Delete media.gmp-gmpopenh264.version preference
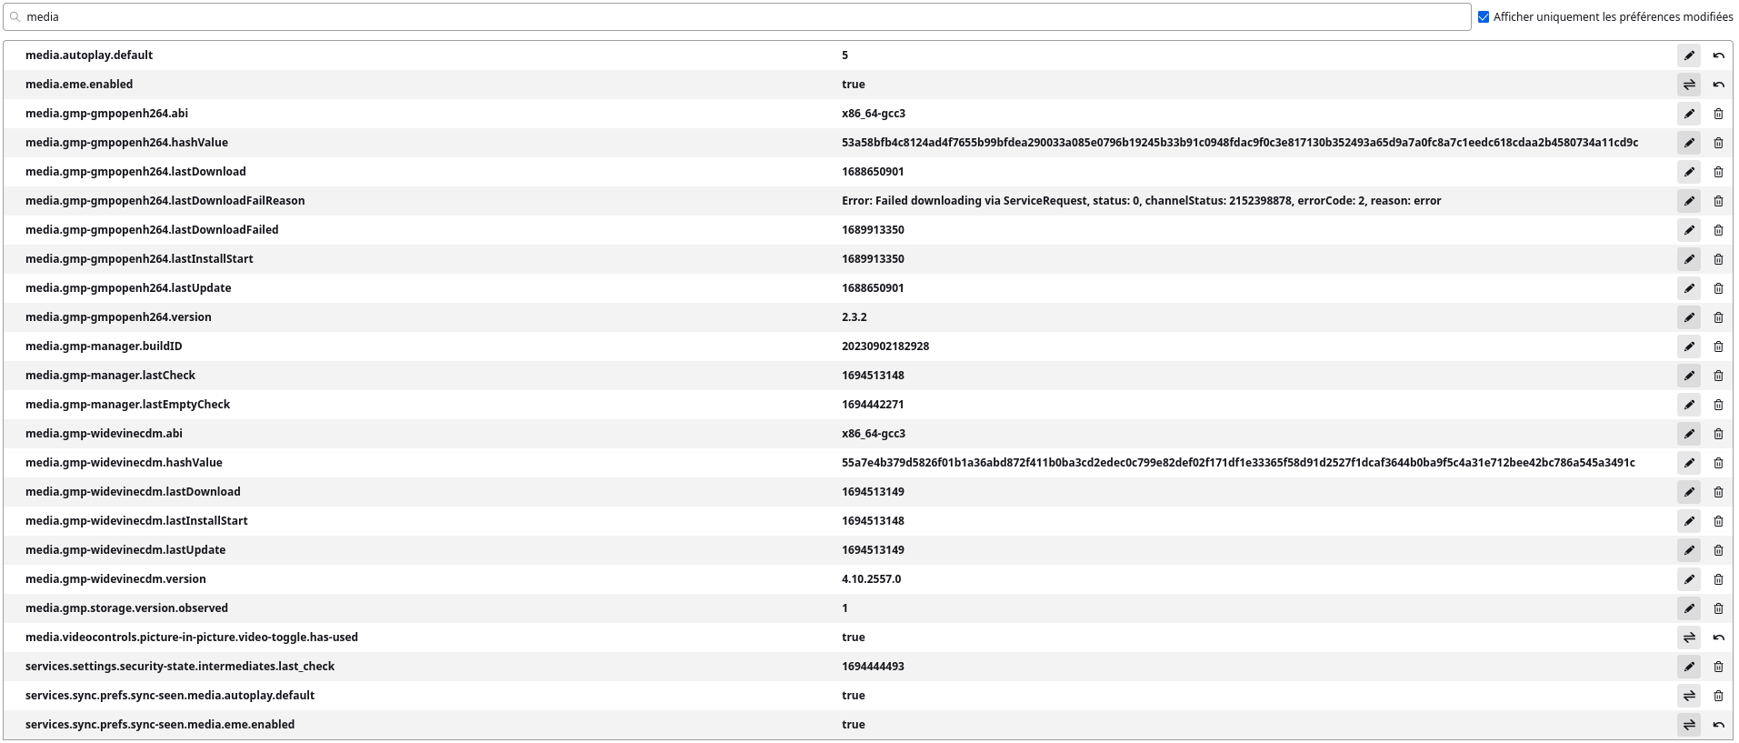Viewport: 1739px width, 743px height. coord(1718,317)
